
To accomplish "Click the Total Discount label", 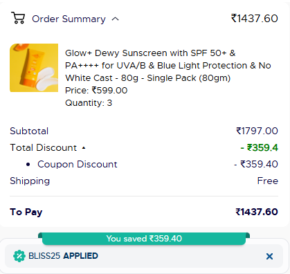I will coord(44,147).
